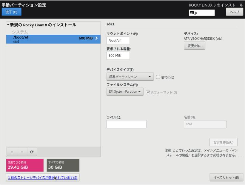The image size is (245, 185).
Task: Click the plus icon to add mount point
Action: pyautogui.click(x=12, y=152)
